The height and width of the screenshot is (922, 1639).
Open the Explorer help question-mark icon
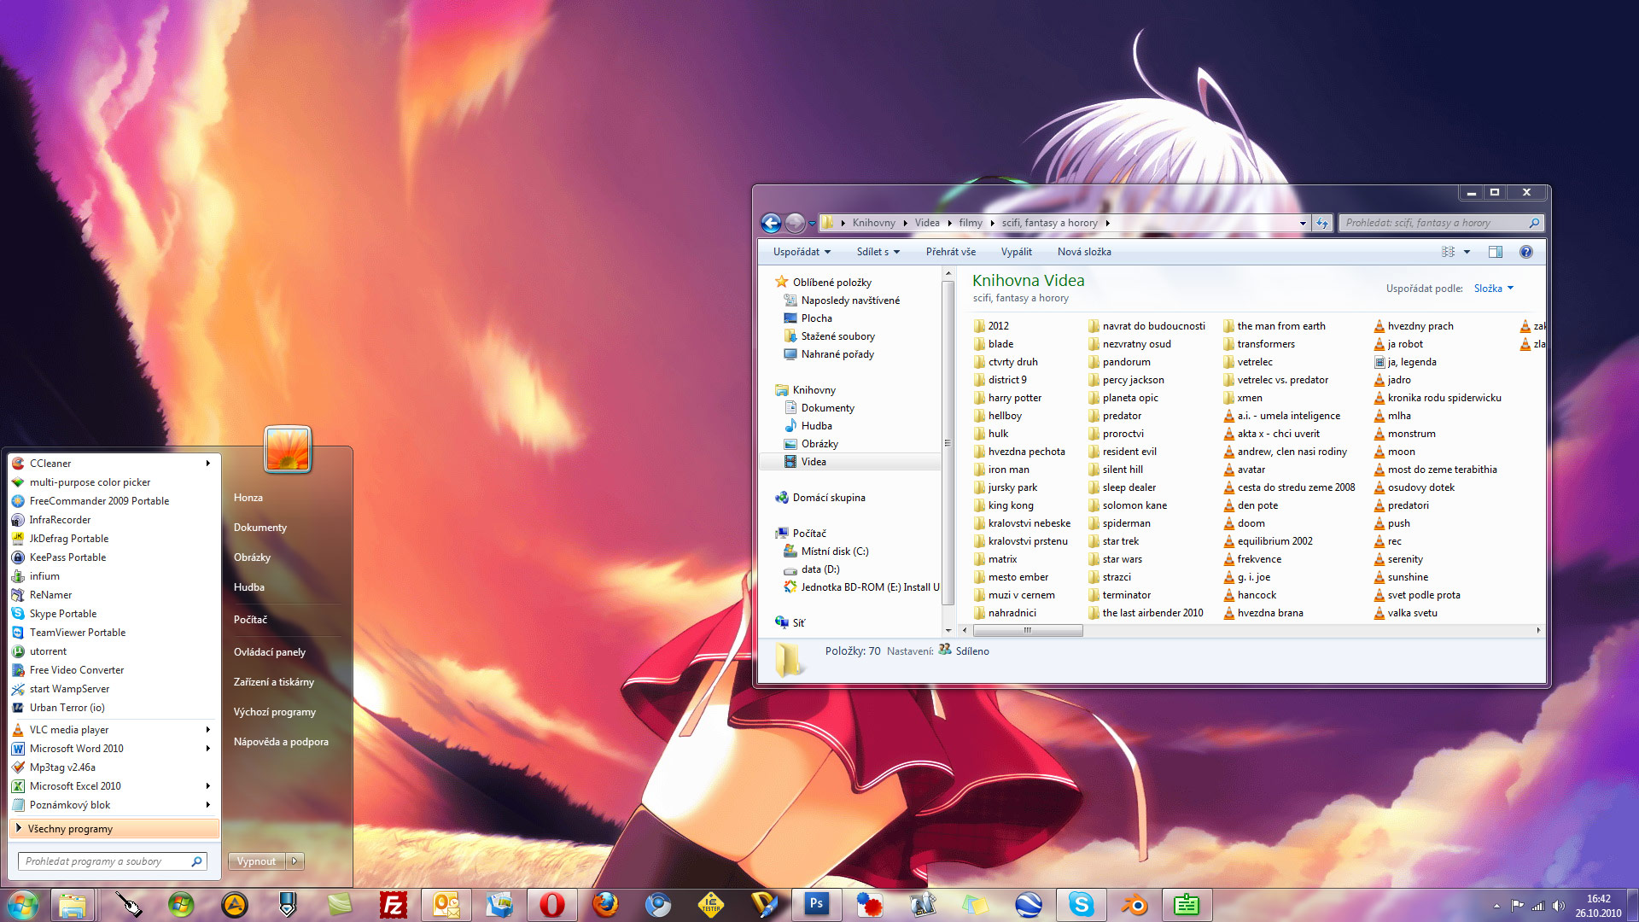(x=1526, y=252)
